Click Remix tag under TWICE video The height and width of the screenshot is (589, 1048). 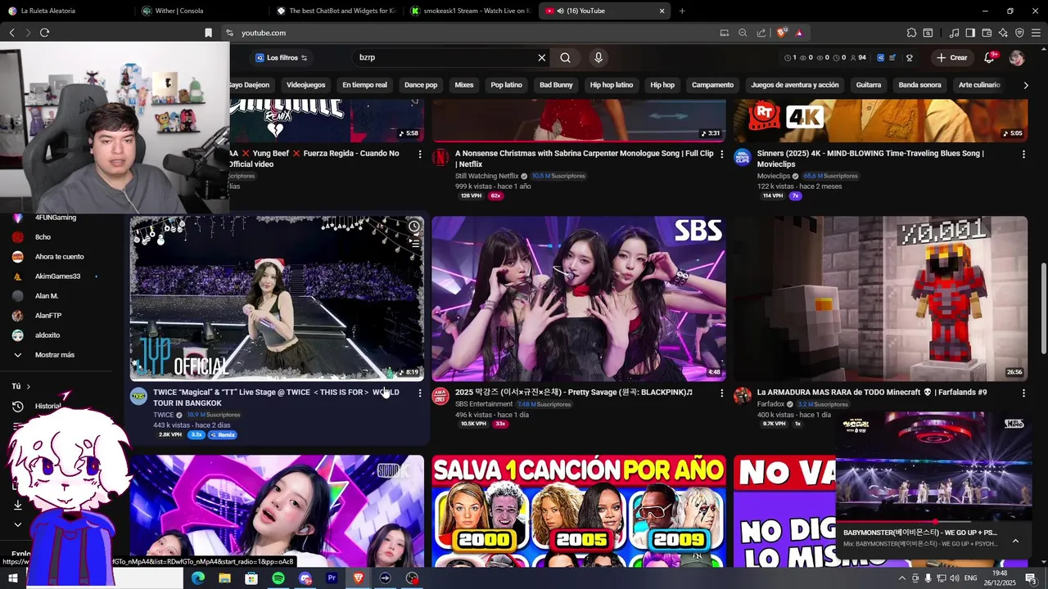pos(223,435)
